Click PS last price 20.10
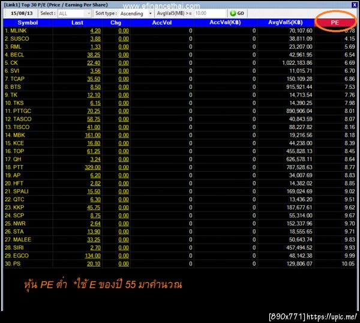 [94, 264]
